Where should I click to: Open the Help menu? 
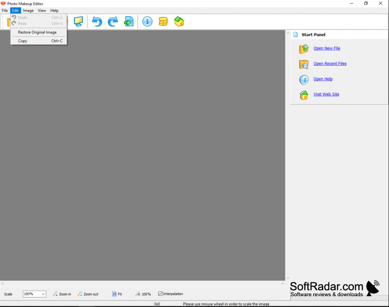[x=54, y=10]
